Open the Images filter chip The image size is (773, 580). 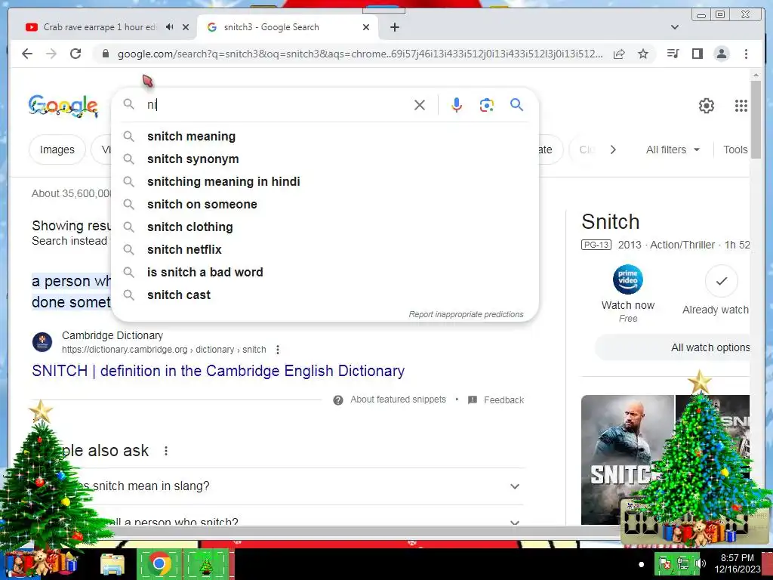(57, 150)
